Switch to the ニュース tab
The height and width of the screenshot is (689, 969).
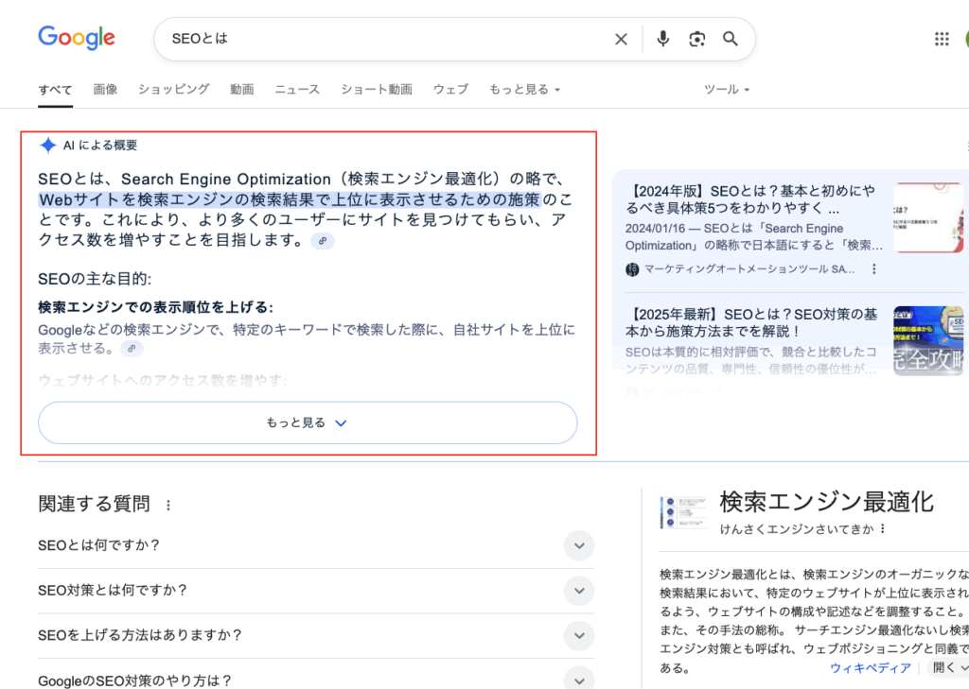(297, 89)
